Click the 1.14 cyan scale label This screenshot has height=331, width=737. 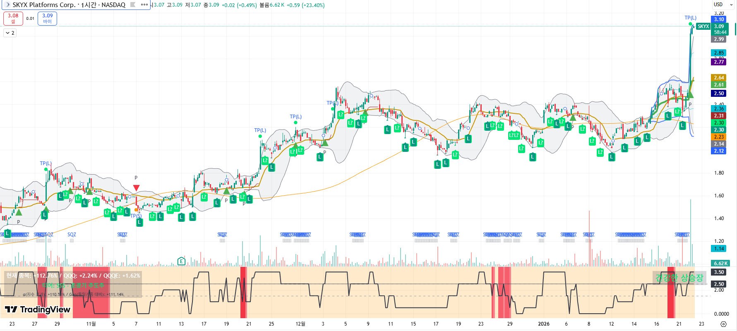click(719, 249)
